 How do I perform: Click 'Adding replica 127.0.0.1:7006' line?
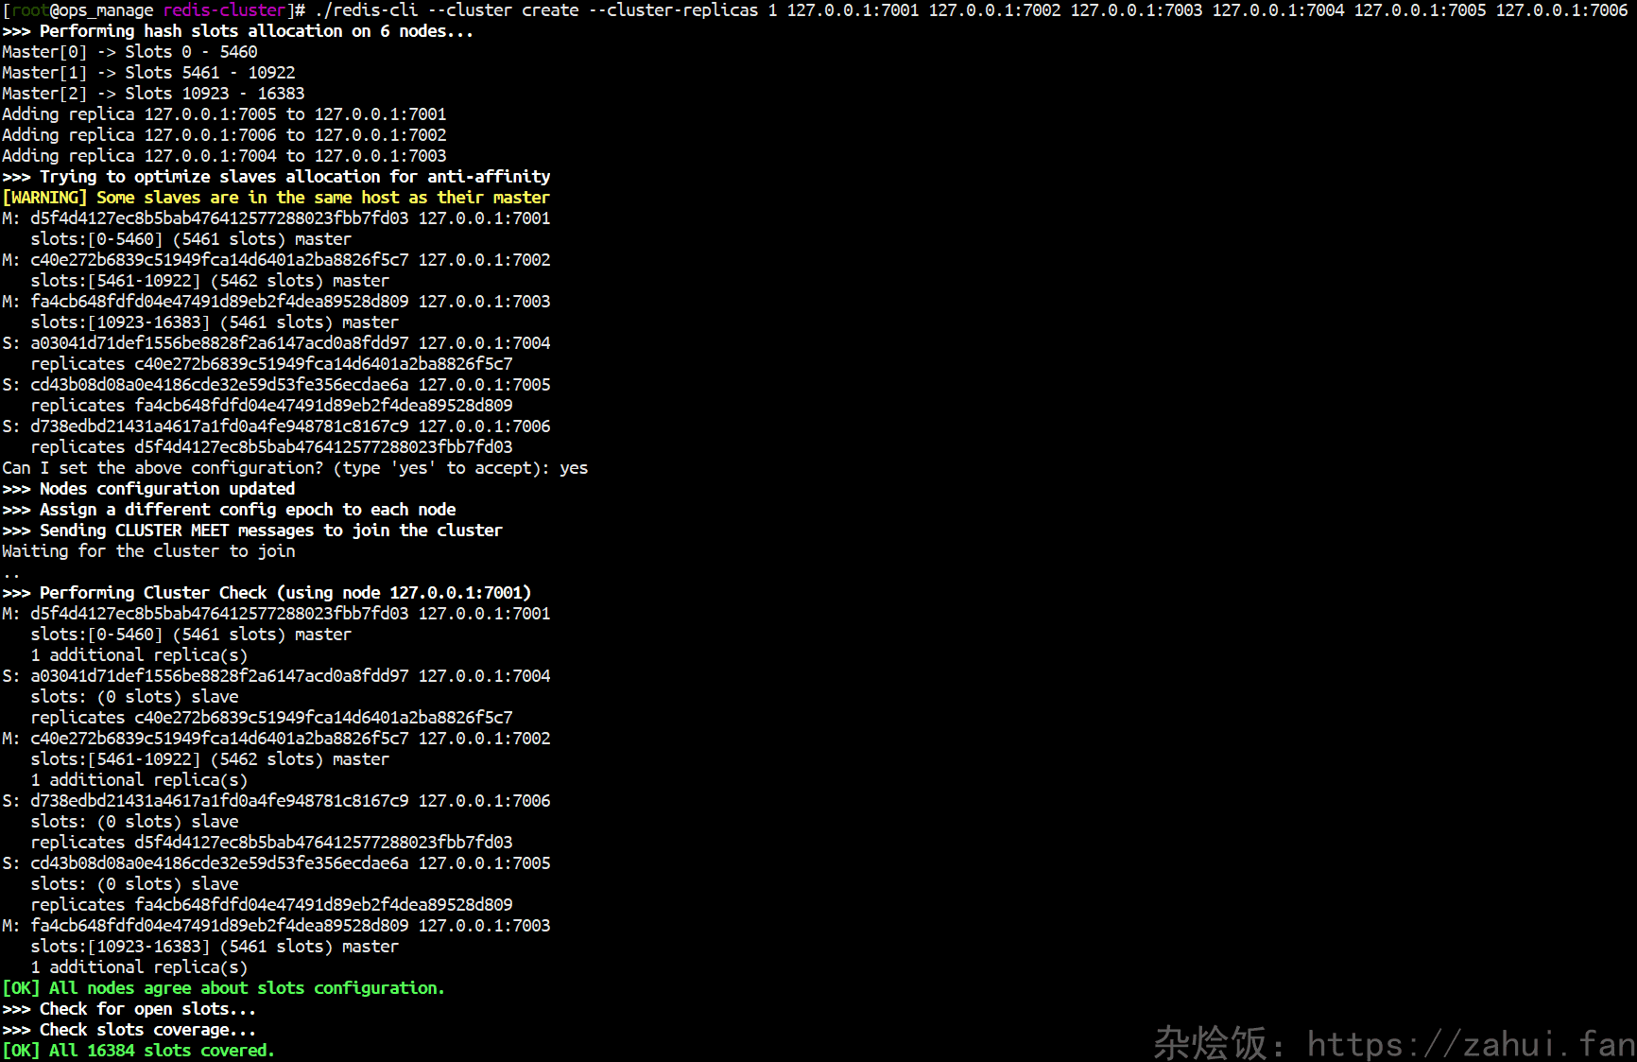224,135
